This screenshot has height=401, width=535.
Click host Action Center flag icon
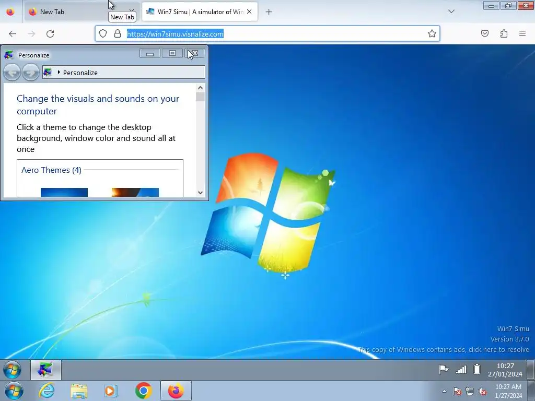457,391
